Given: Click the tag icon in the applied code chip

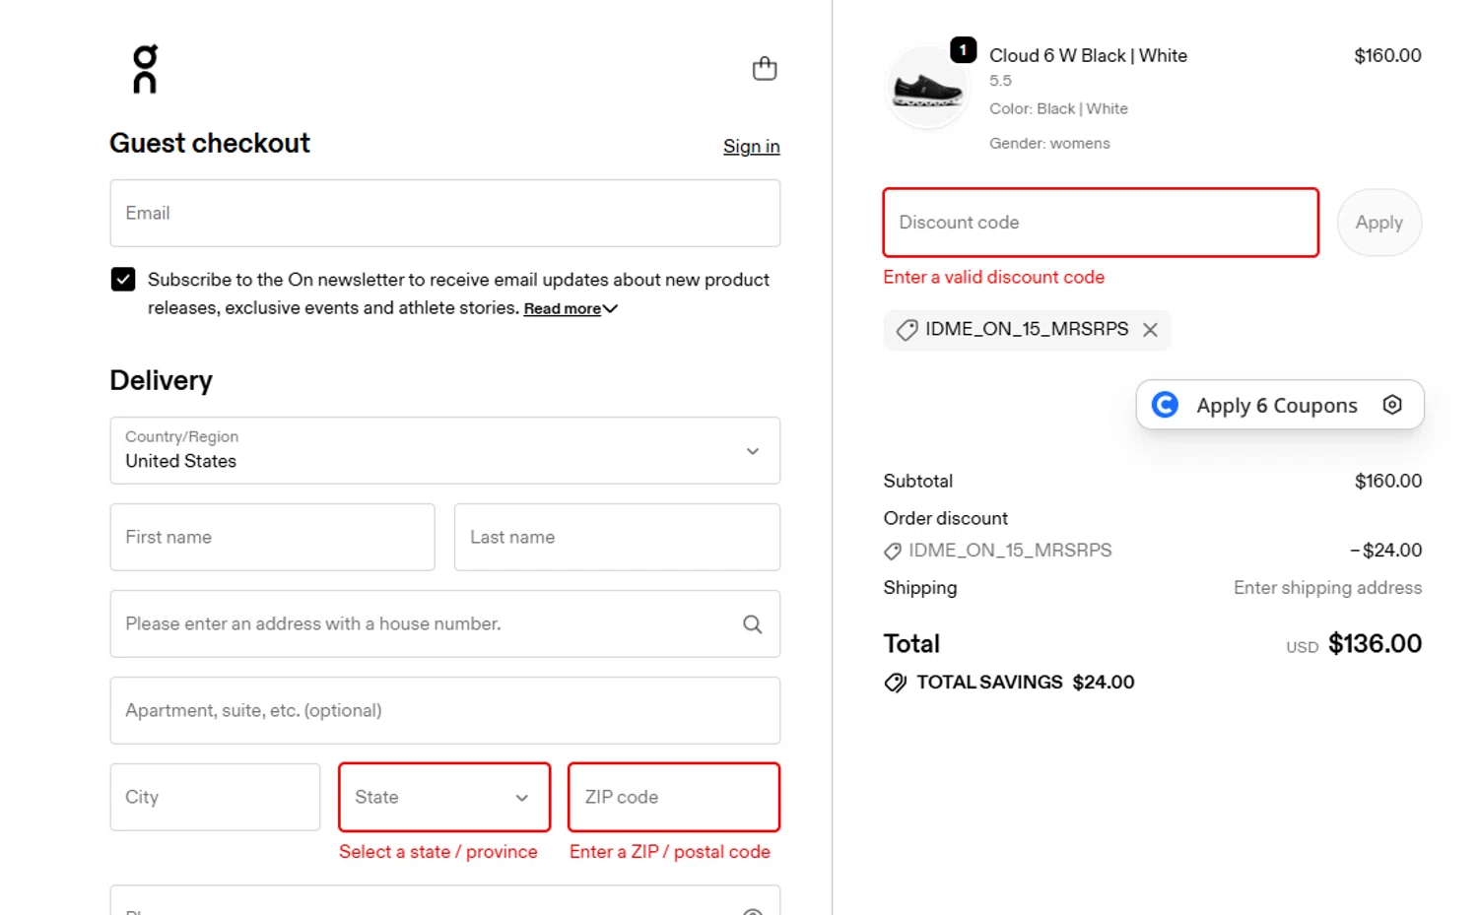Looking at the screenshot, I should click(x=907, y=330).
